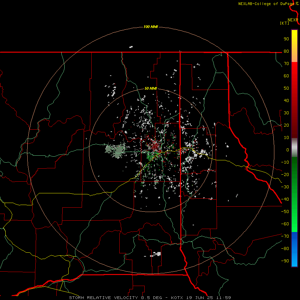Click the 60 value on the velocity scale
This screenshot has height=300, width=300.
pos(286,76)
